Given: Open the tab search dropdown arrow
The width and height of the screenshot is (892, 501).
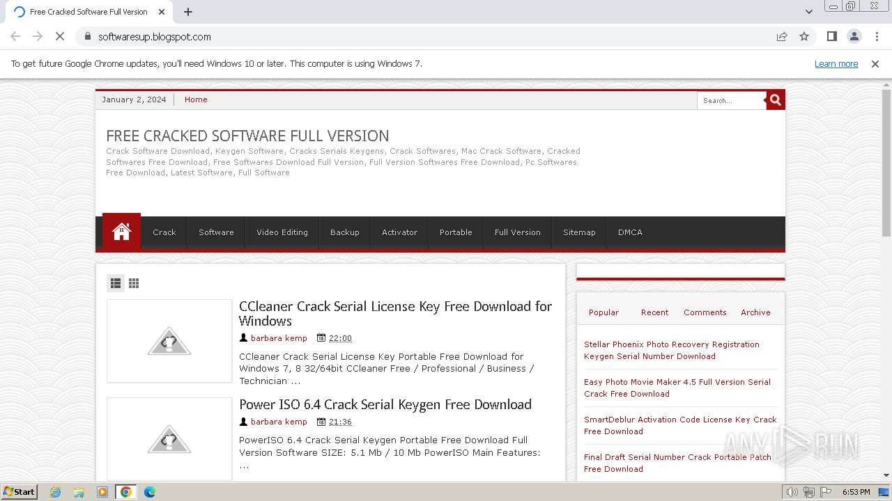Looking at the screenshot, I should (808, 11).
